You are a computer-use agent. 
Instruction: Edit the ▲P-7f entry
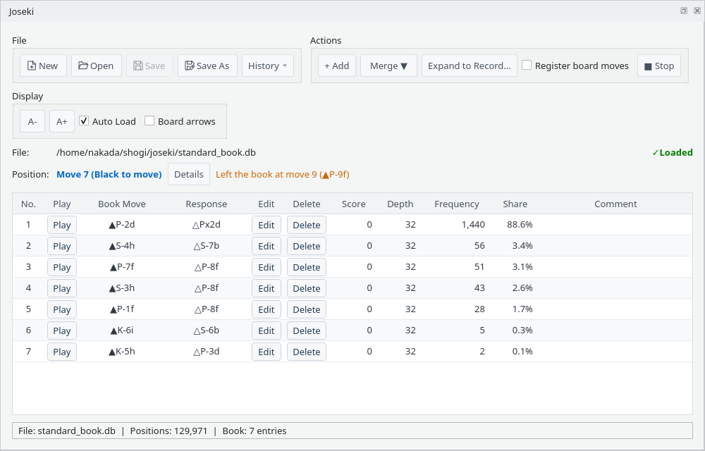[x=266, y=267]
